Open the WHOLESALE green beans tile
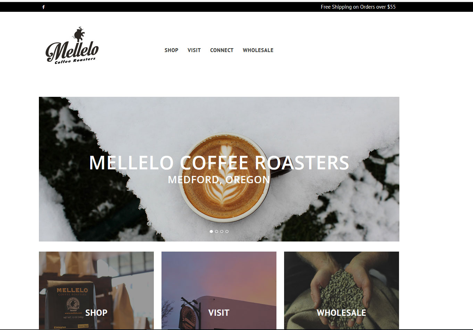This screenshot has height=330, width=473. coord(341,290)
